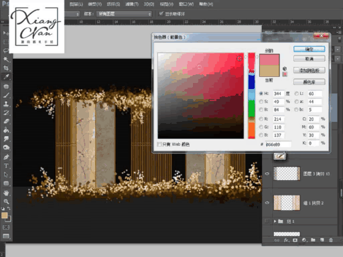This screenshot has width=343, height=257.
Task: Click the toolbar foreground color swatch
Action: tap(4, 216)
